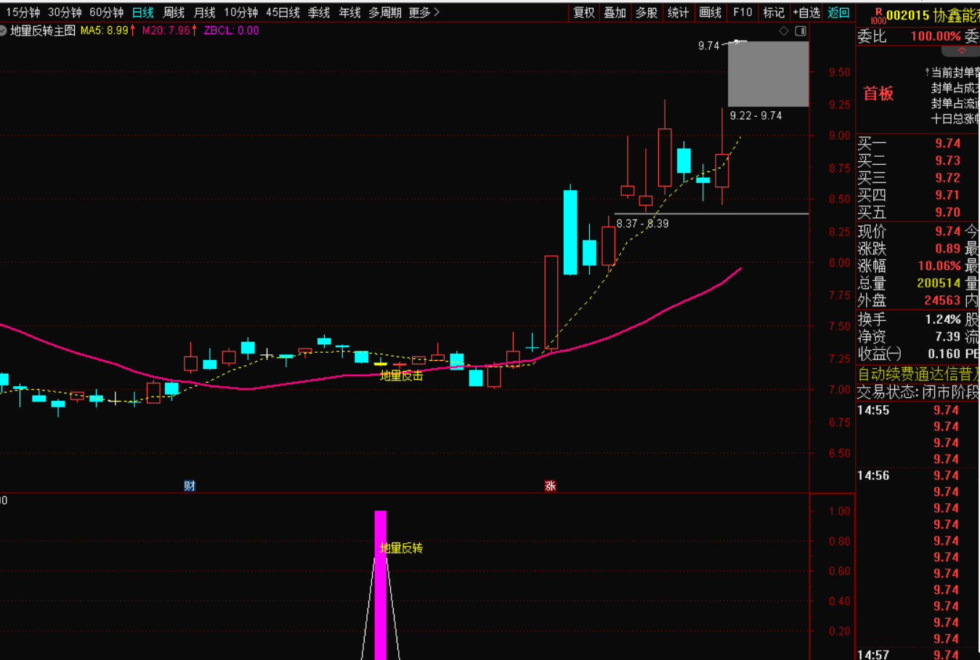Image resolution: width=980 pixels, height=660 pixels.
Task: Open the 多周期 multi-period view
Action: click(384, 12)
